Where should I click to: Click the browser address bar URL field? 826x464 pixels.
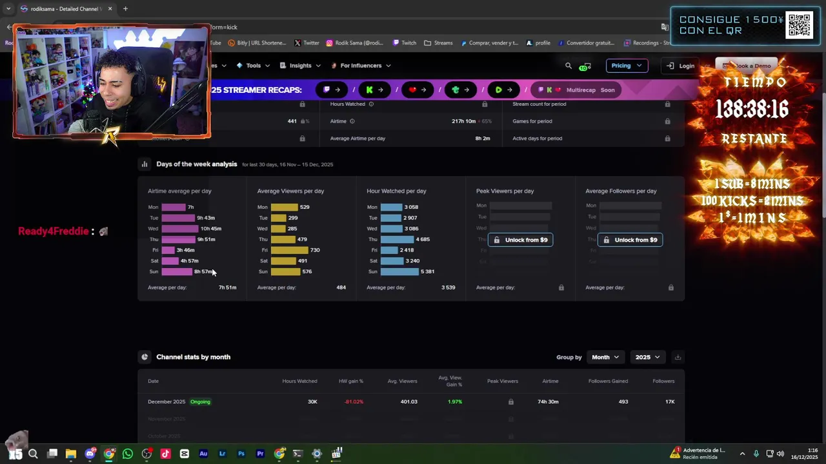(x=432, y=27)
